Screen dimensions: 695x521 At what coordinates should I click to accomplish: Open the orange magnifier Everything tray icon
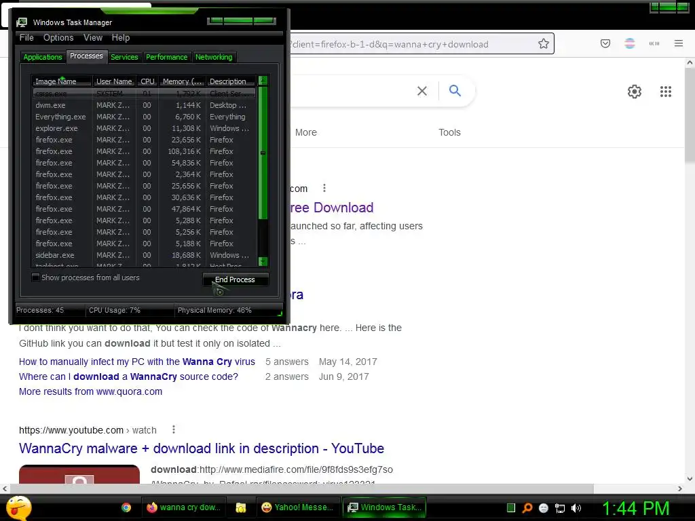point(527,508)
